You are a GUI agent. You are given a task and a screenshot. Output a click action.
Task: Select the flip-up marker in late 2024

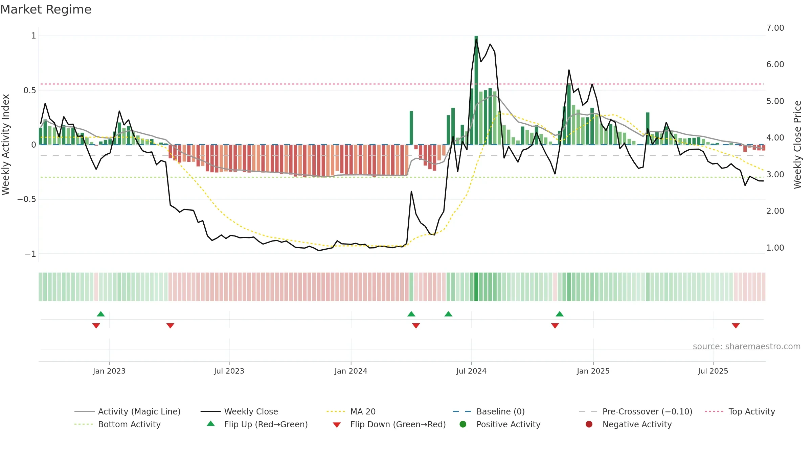(x=560, y=314)
